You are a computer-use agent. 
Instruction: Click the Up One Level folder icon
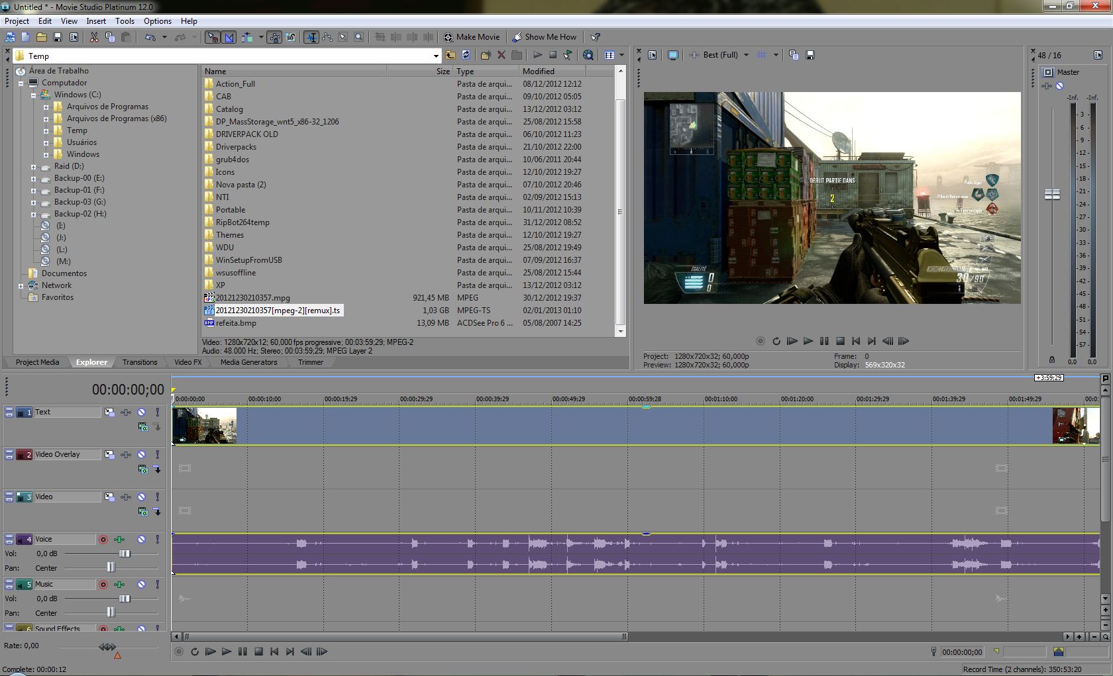450,56
